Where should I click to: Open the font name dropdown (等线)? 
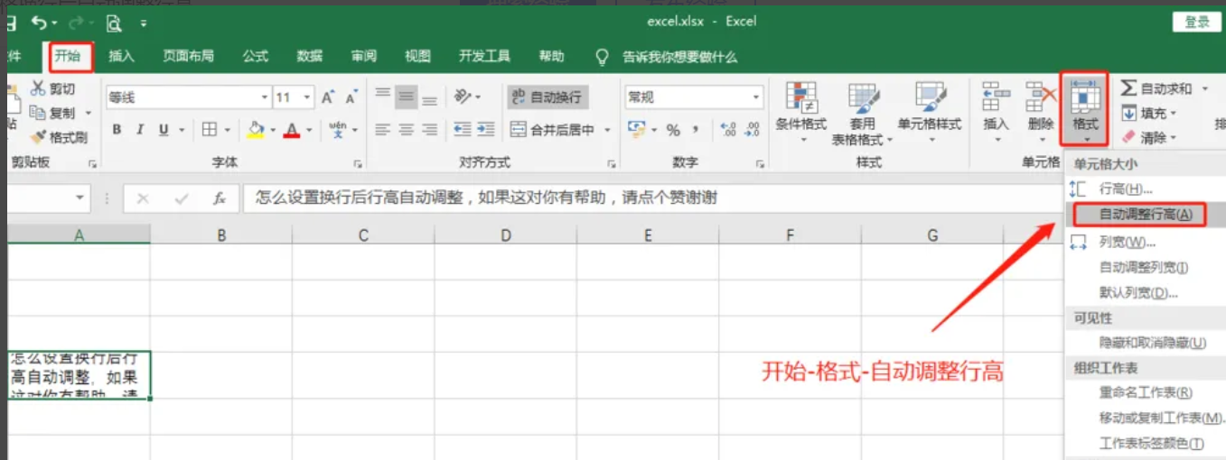pos(265,97)
